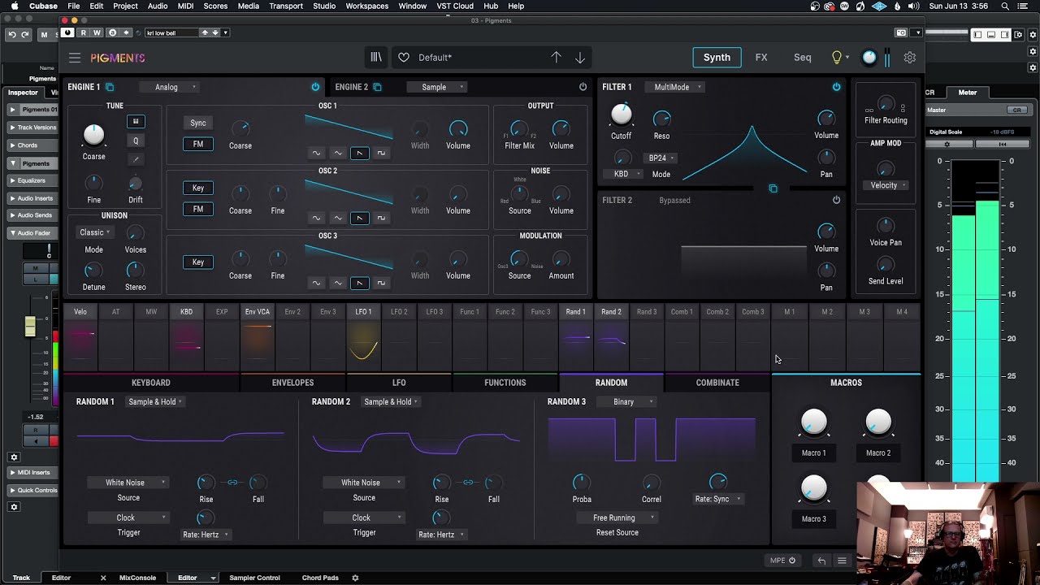This screenshot has height=585, width=1040.
Task: Toggle Filter 1 power button
Action: (836, 87)
